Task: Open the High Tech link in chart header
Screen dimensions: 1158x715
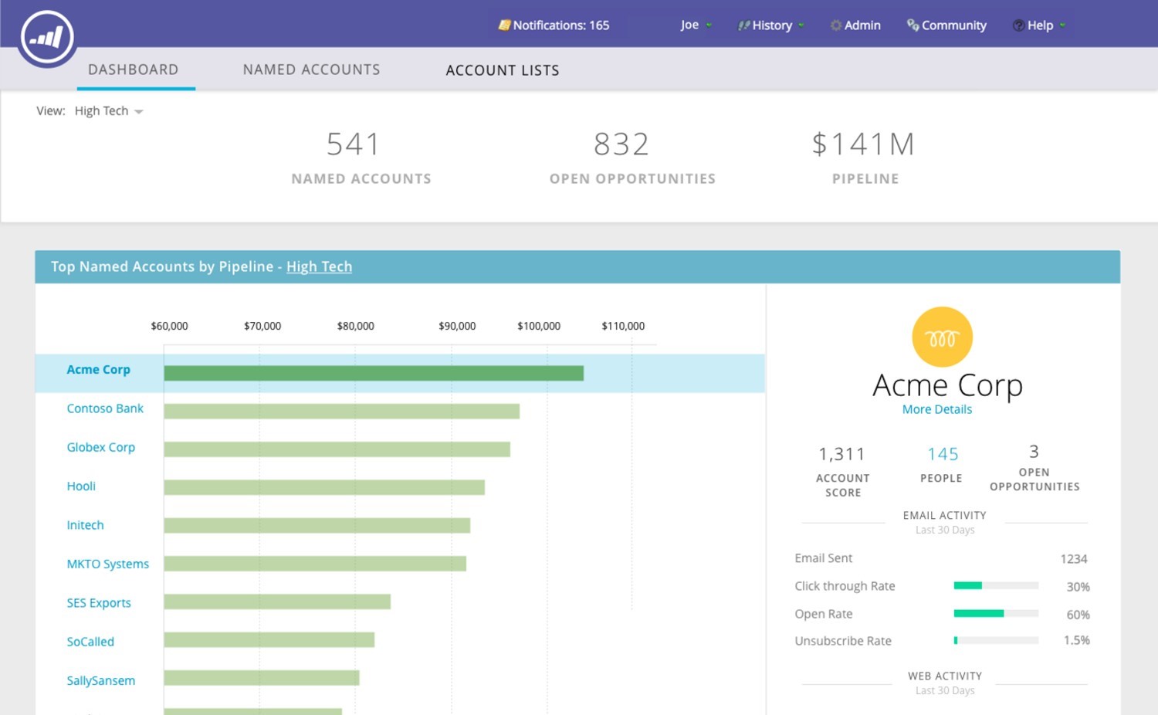Action: [319, 266]
